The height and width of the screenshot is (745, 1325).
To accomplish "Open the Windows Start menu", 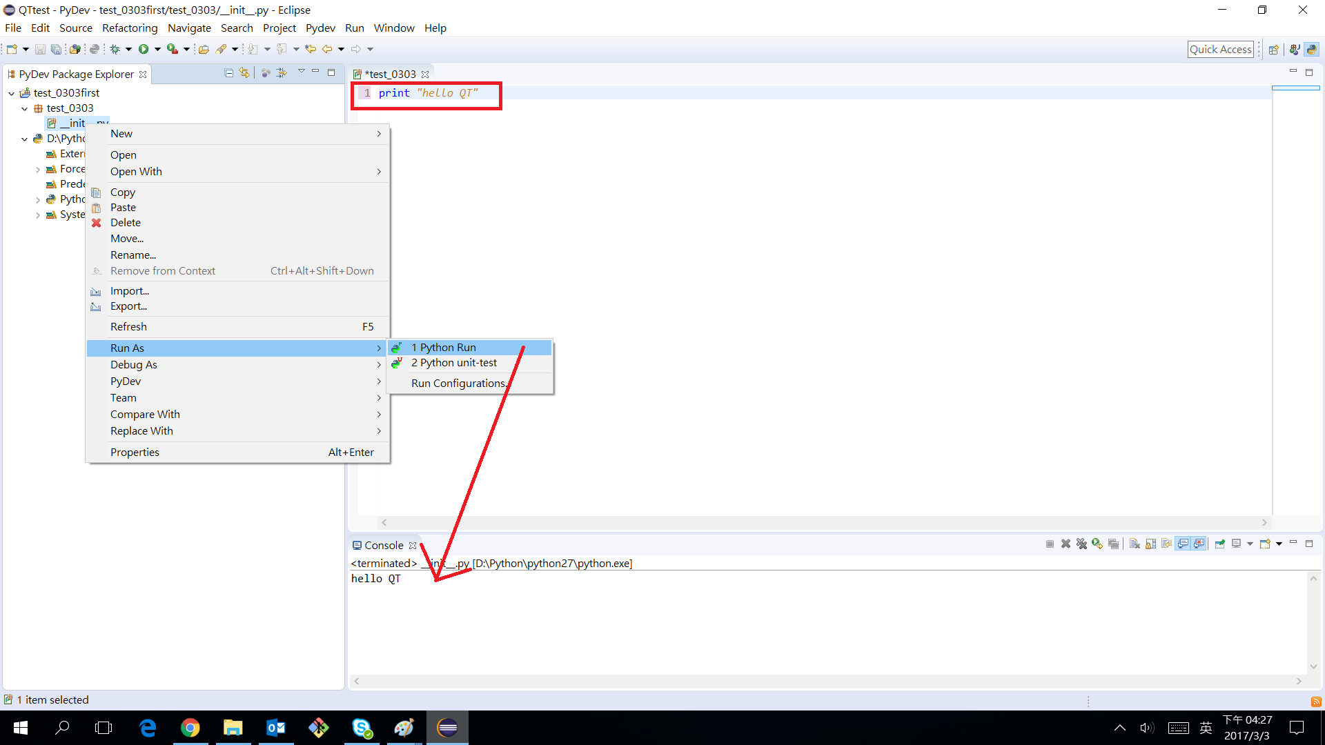I will click(21, 728).
